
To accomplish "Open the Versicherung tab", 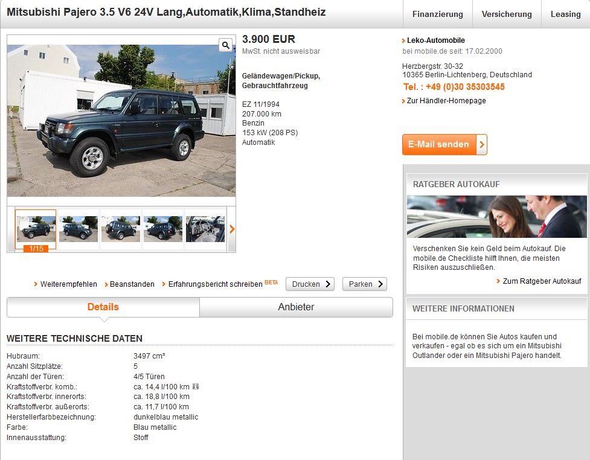I will (x=507, y=14).
